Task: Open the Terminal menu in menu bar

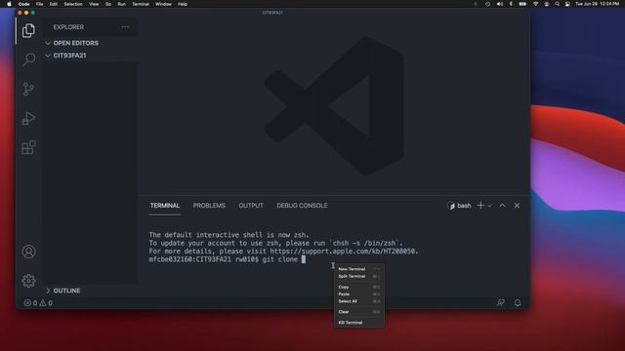Action: (x=141, y=4)
